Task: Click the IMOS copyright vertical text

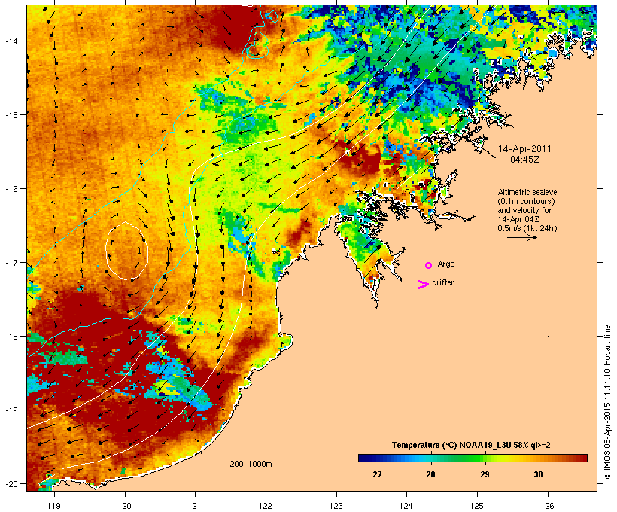Action: click(607, 402)
